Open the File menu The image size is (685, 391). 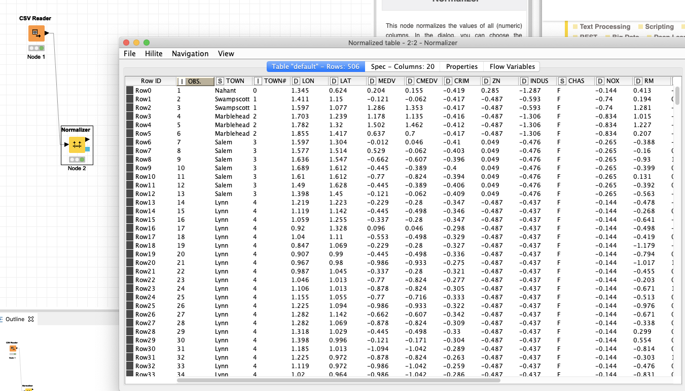pos(130,54)
